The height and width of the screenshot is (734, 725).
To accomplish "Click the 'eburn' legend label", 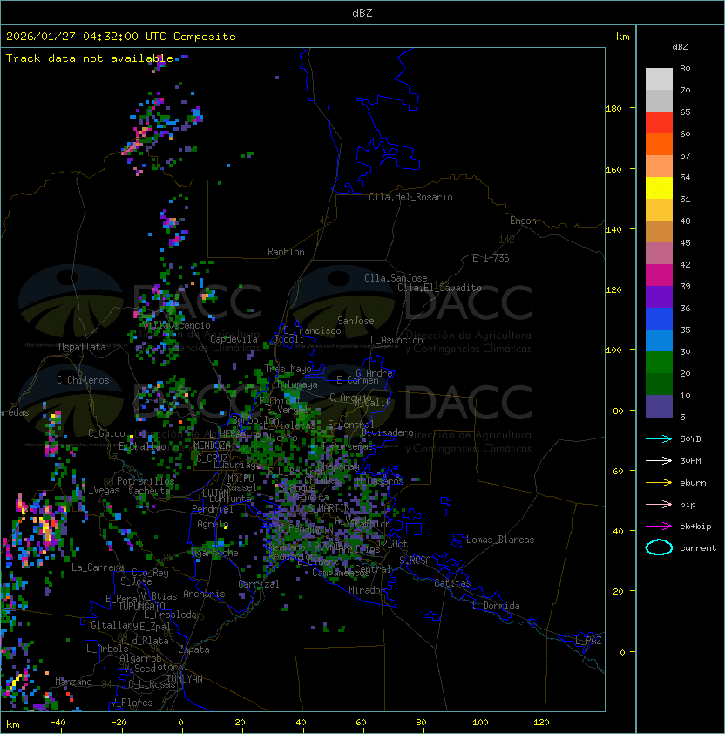I will (x=693, y=483).
